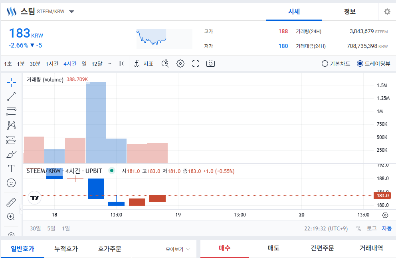This screenshot has height=258, width=396.
Task: Select the XABCD pattern tool
Action: pos(11,125)
